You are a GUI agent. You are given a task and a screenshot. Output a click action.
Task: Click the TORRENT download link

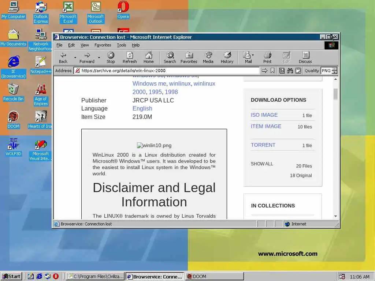tap(263, 145)
